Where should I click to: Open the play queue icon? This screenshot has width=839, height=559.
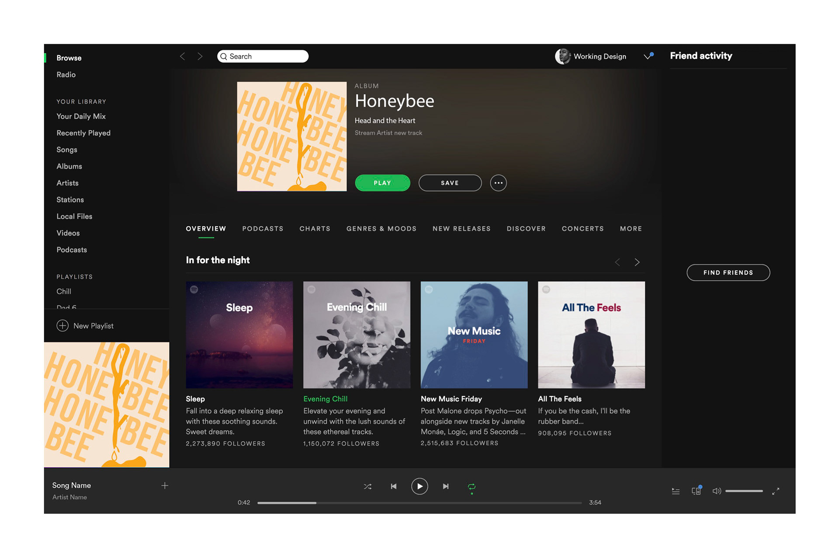(676, 491)
